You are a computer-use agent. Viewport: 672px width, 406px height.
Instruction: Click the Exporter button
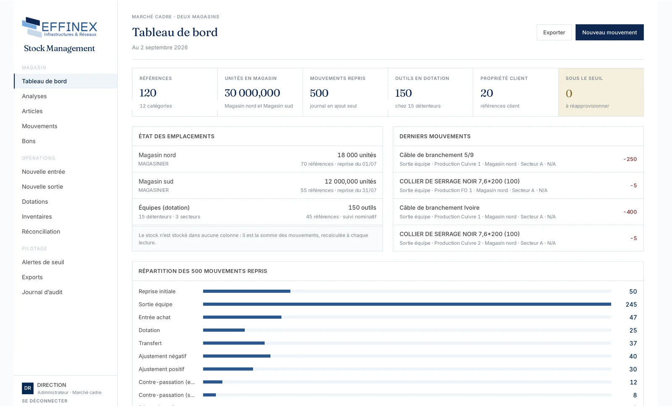click(554, 32)
